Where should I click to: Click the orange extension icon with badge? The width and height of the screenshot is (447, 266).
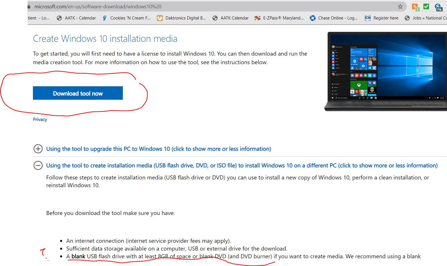[415, 7]
